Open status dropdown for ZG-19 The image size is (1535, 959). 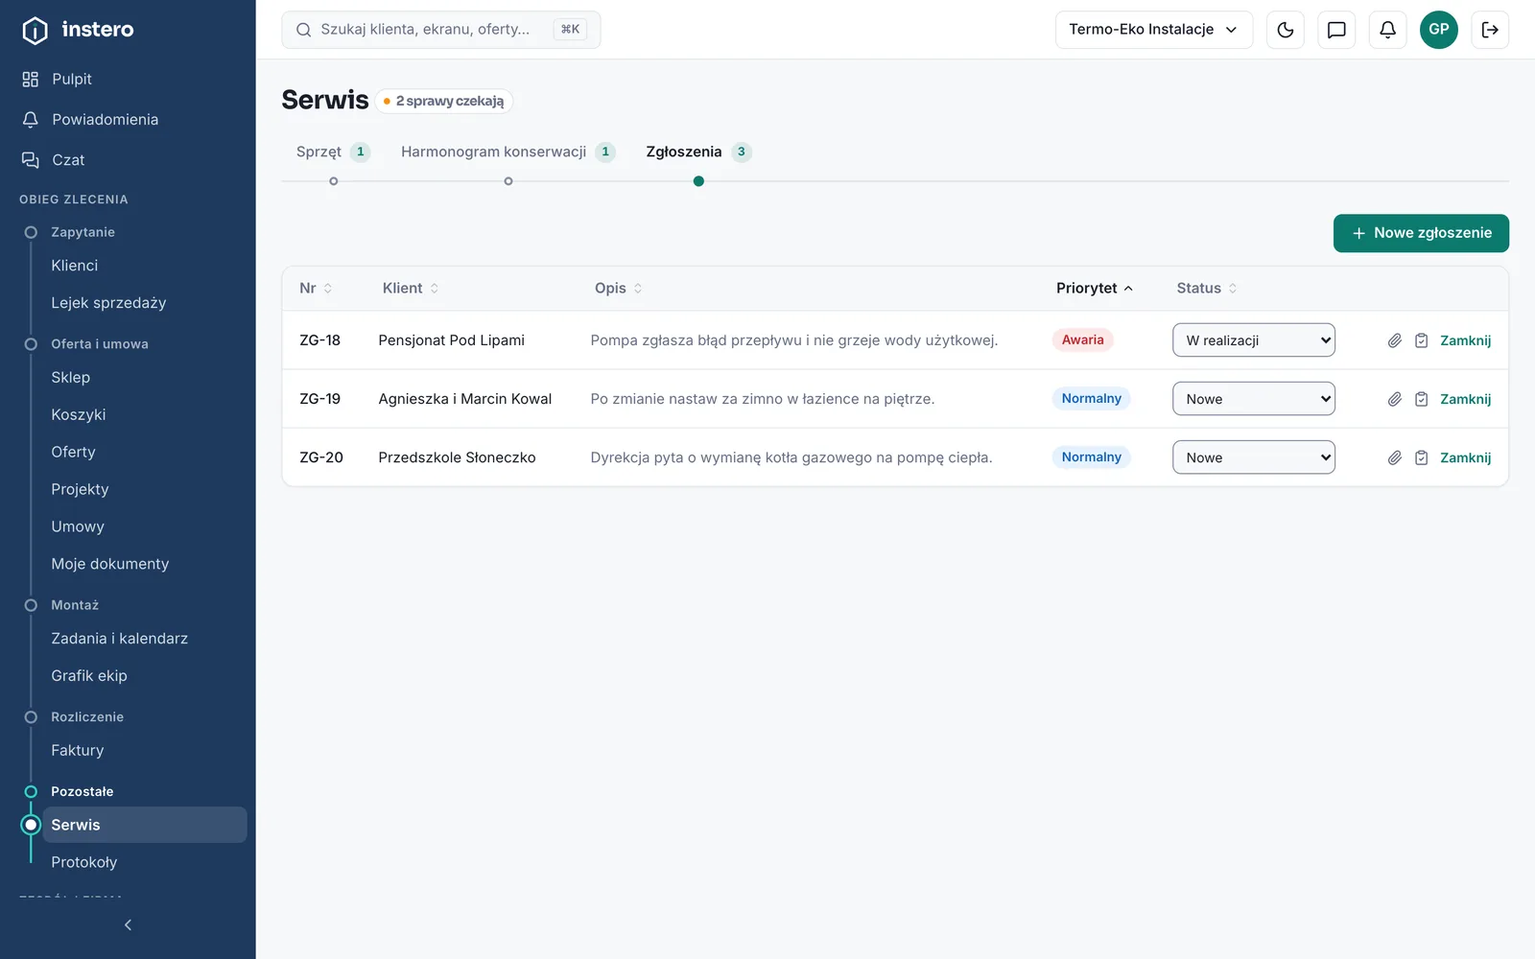pyautogui.click(x=1254, y=399)
